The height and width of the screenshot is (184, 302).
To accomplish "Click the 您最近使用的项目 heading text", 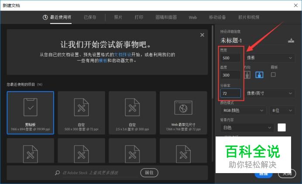I will [x=21, y=85].
